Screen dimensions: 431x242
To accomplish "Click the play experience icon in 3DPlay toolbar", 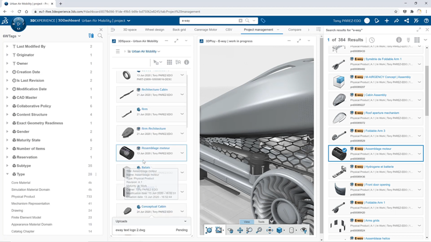I will (208, 230).
